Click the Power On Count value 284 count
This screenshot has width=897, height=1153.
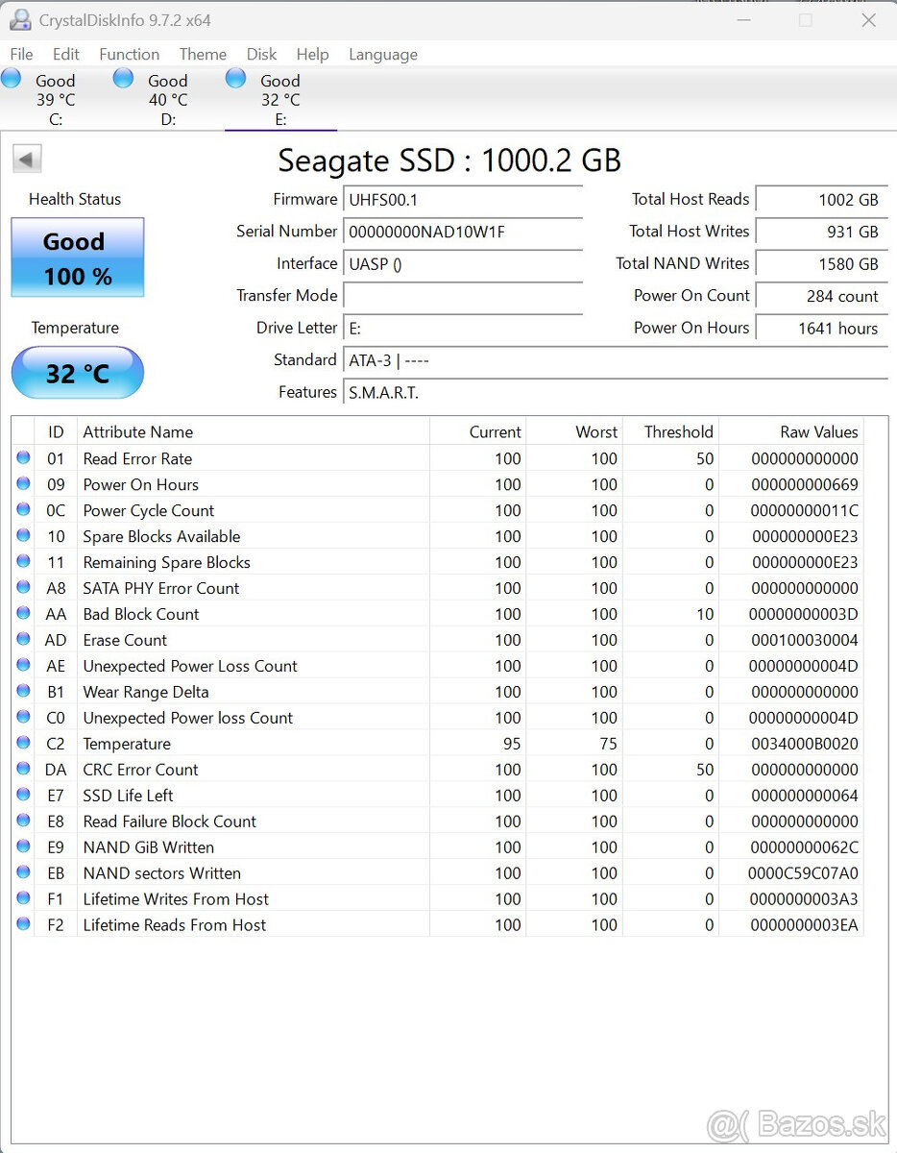tap(822, 296)
